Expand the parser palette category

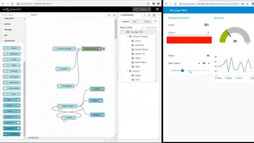point(8,24)
